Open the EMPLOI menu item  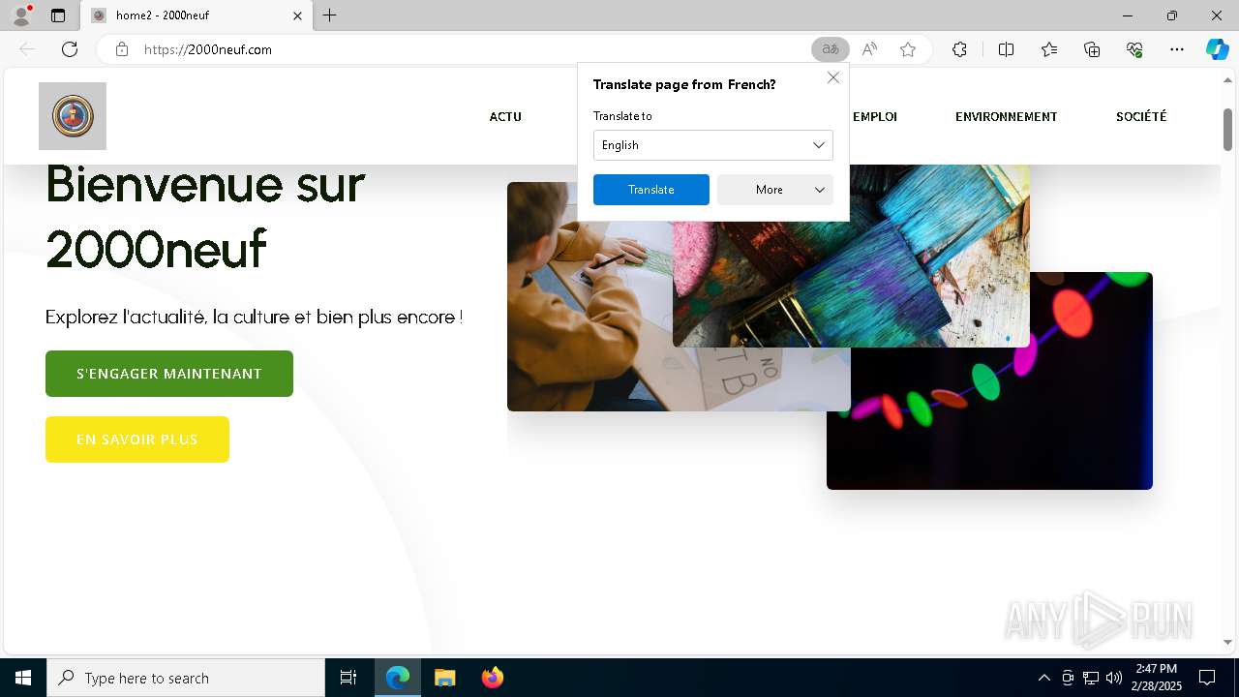[875, 116]
